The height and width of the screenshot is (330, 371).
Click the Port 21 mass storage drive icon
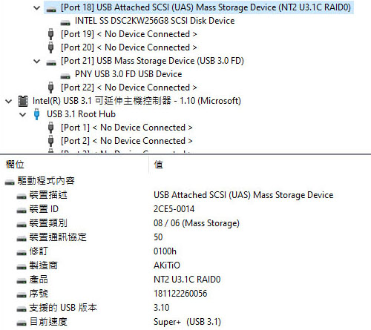click(x=51, y=62)
